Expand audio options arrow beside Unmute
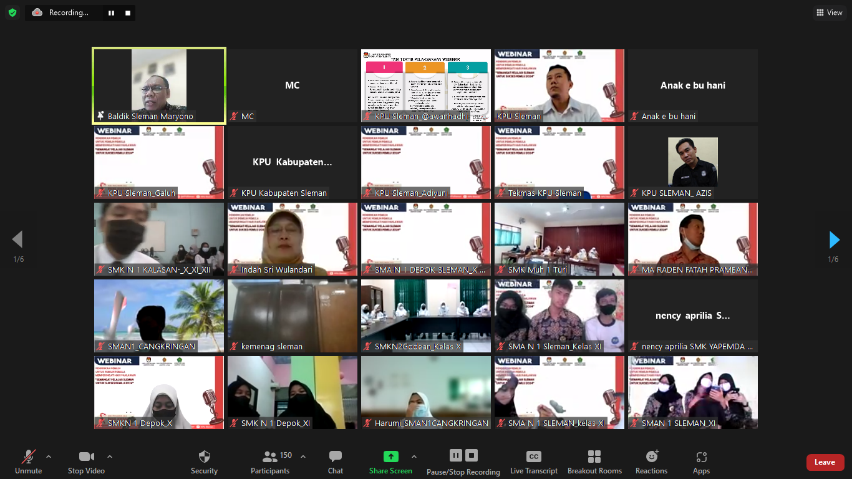 coord(49,456)
